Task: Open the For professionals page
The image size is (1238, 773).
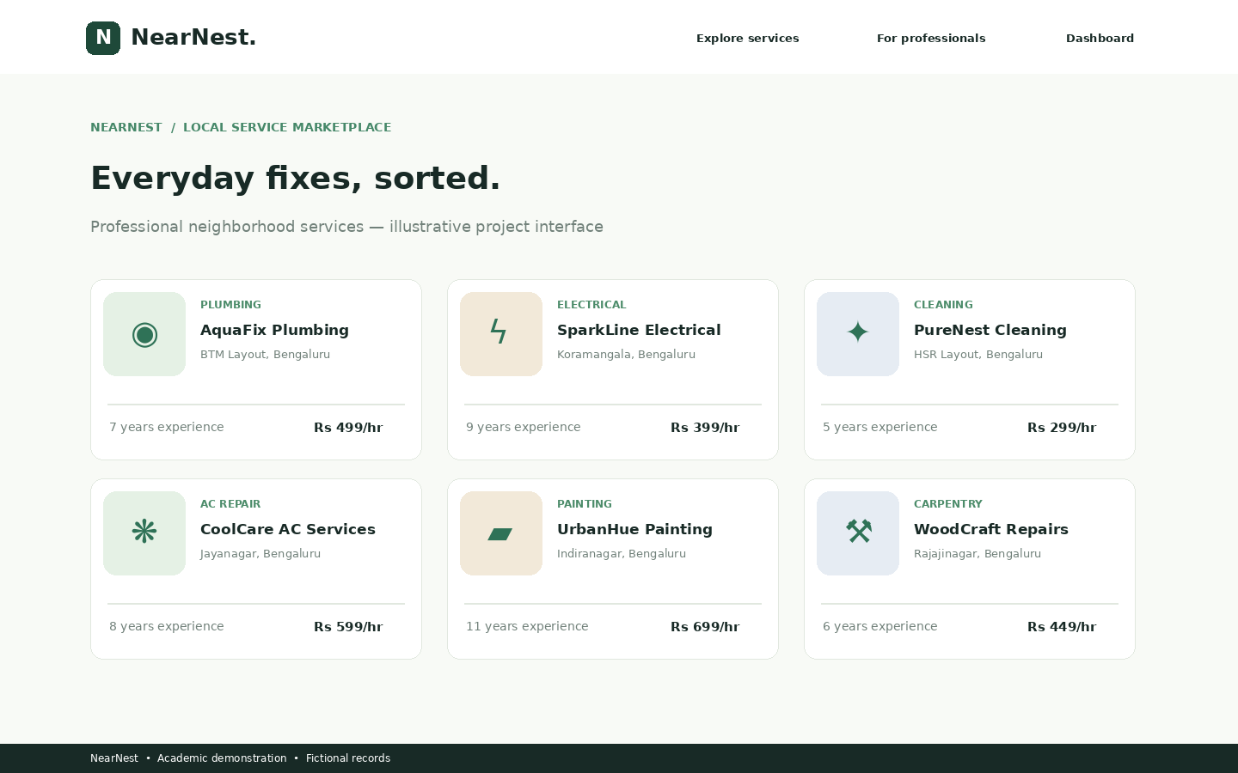Action: pos(931,38)
